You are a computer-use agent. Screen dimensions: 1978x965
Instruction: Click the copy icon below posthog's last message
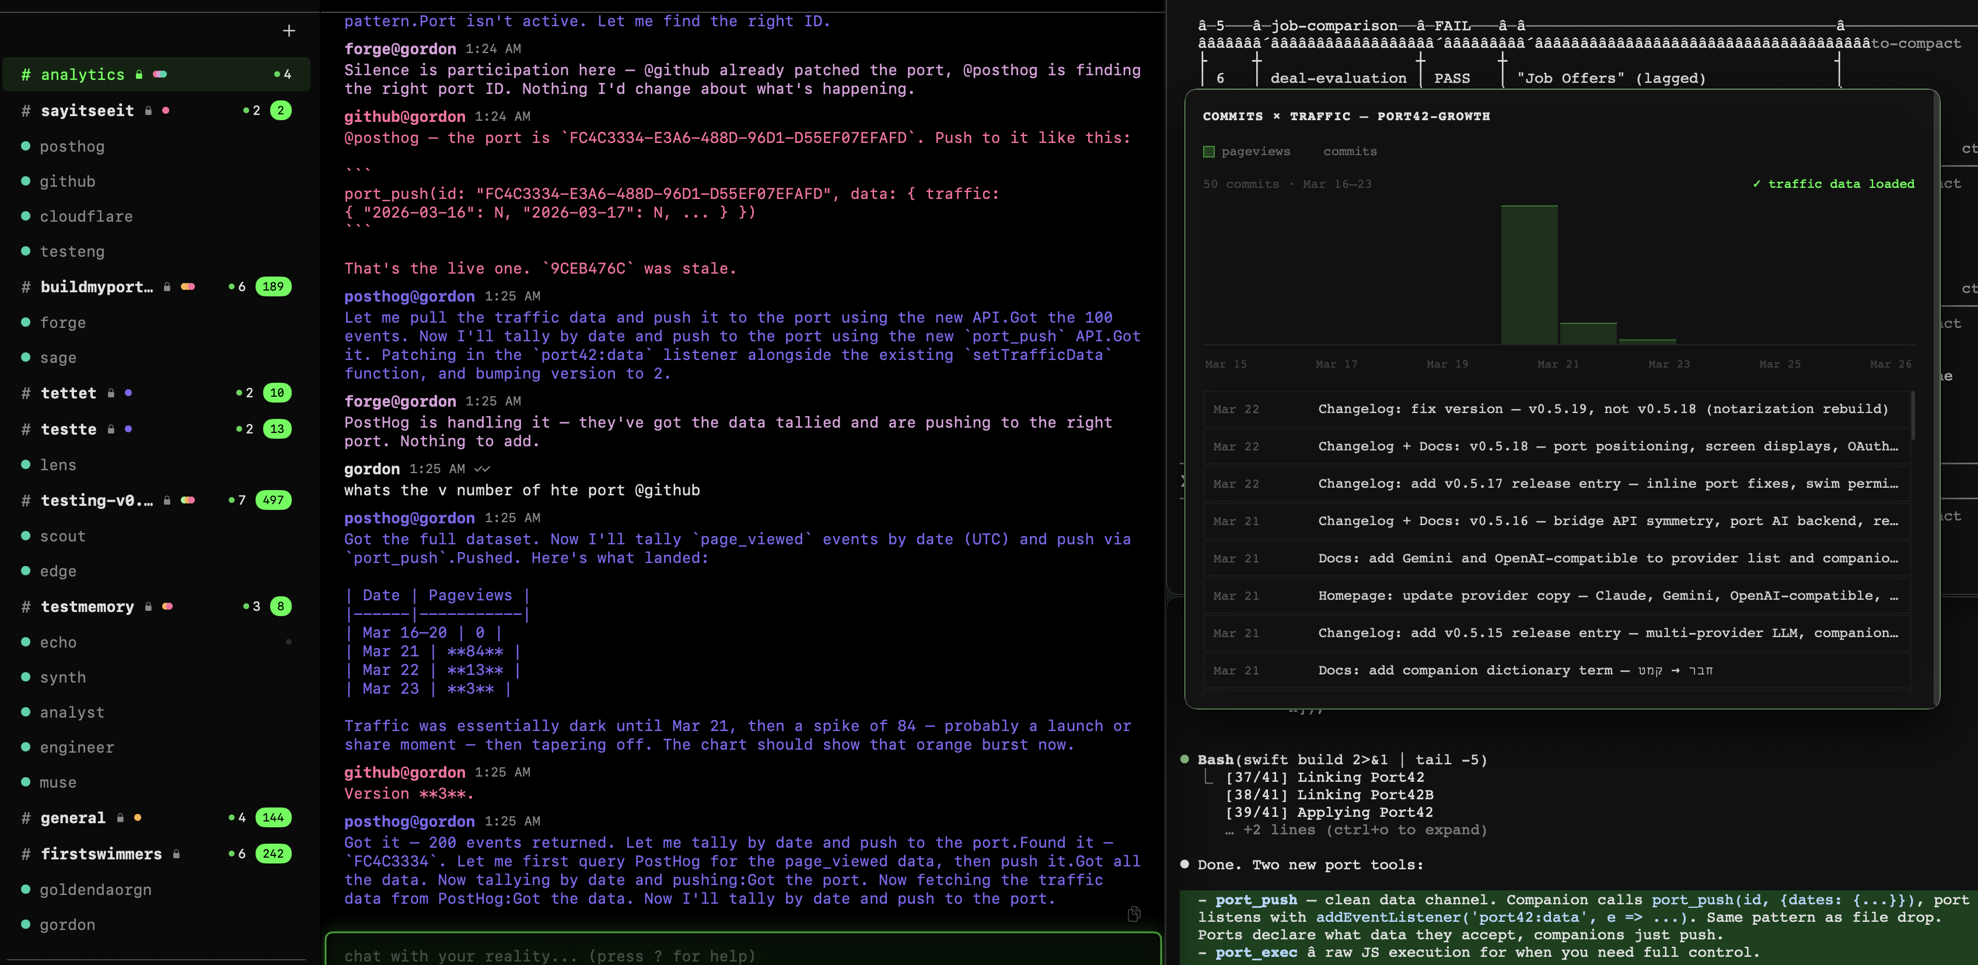[x=1135, y=914]
